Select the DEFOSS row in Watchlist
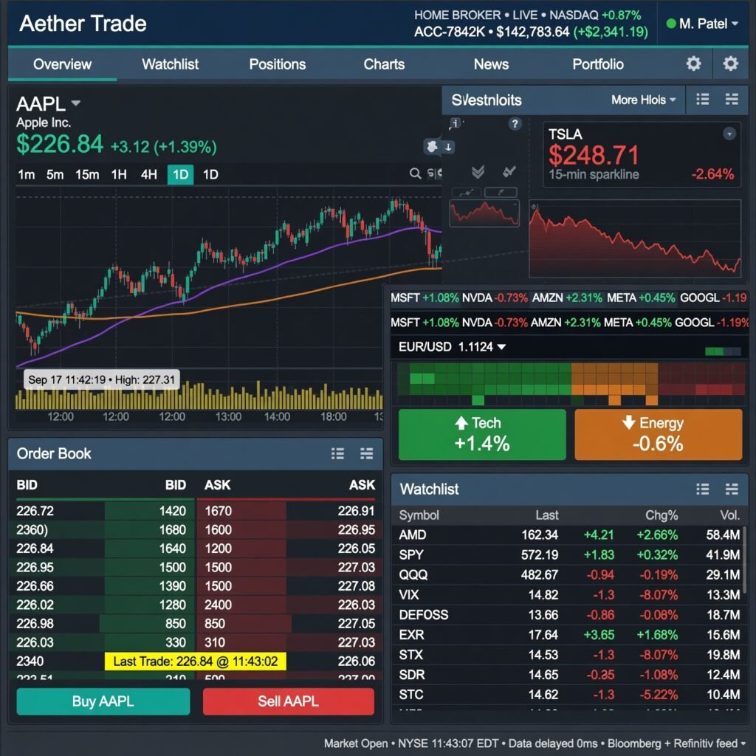 pyautogui.click(x=569, y=615)
